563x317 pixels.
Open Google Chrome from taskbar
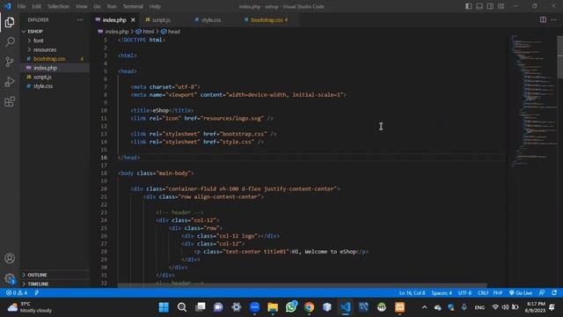click(309, 307)
